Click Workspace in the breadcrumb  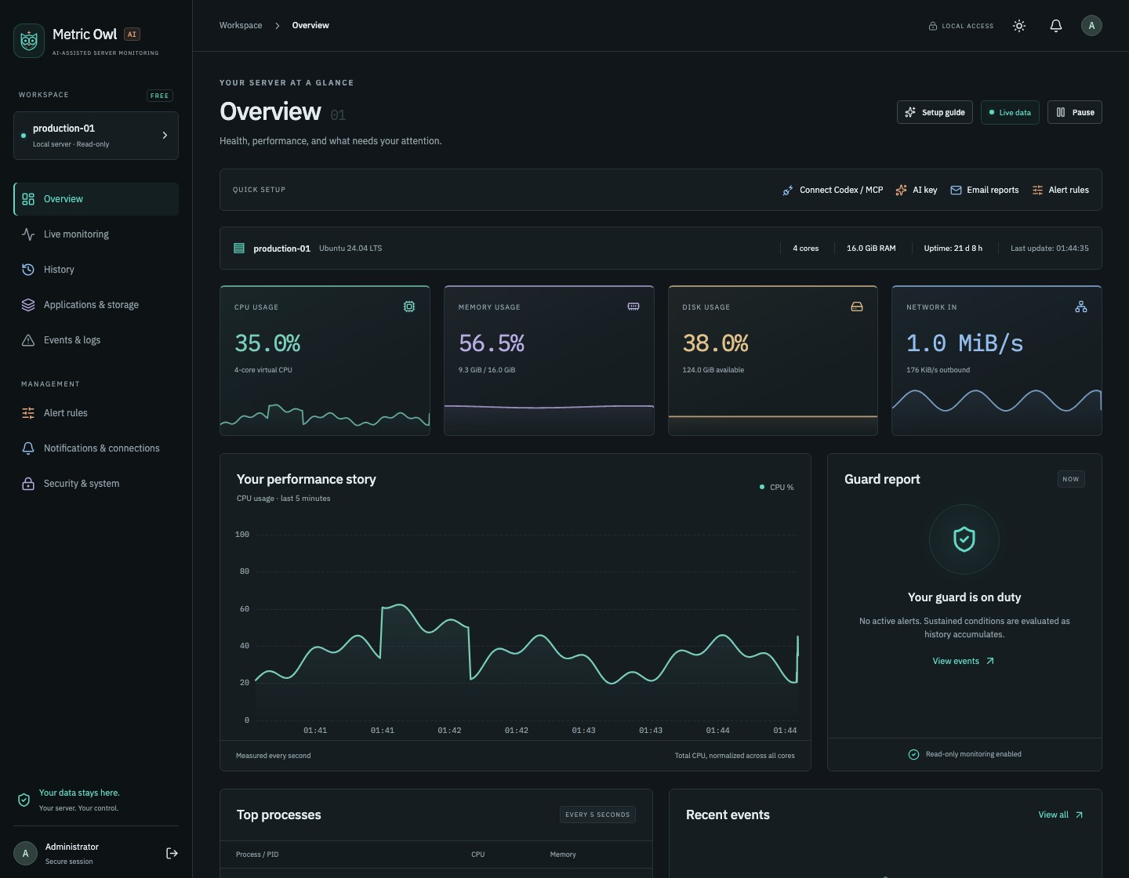tap(241, 25)
